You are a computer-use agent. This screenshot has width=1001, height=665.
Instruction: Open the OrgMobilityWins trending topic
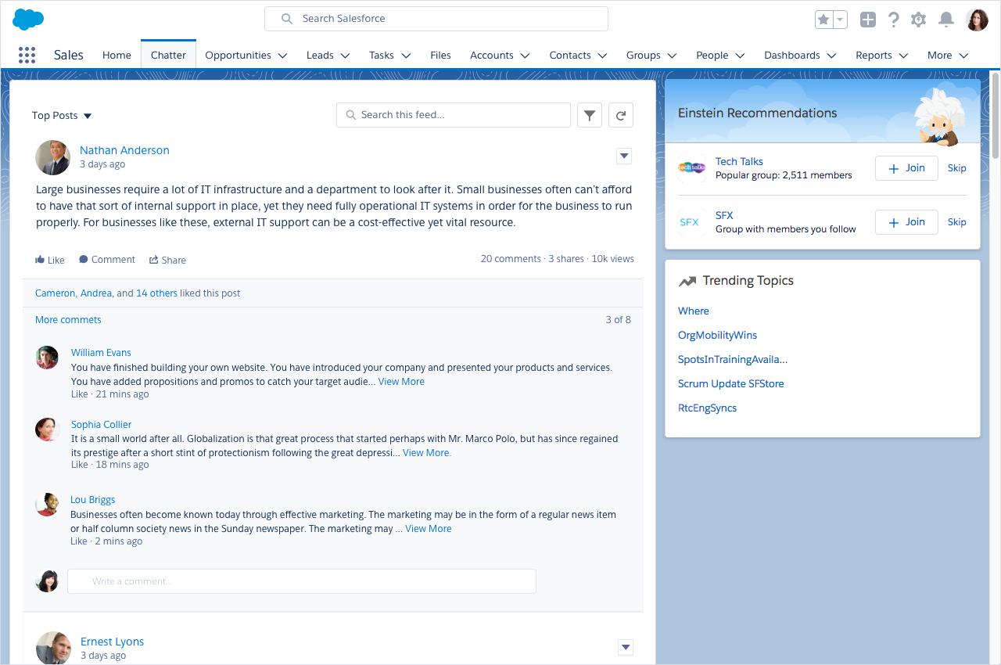coord(717,335)
